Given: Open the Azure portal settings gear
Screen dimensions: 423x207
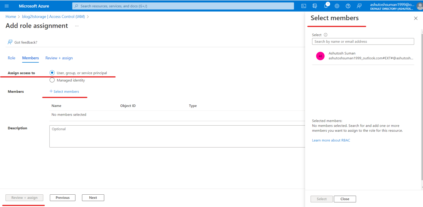Looking at the screenshot, I should point(337,6).
